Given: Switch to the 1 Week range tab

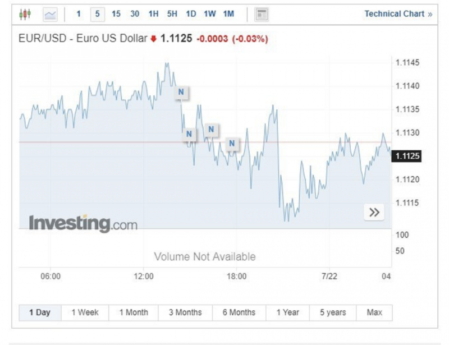Looking at the screenshot, I should coord(85,312).
